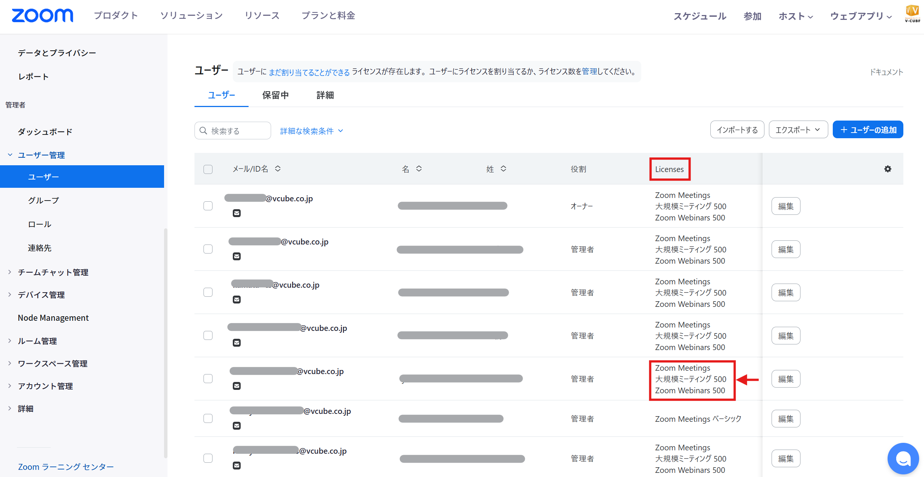Open ロール in sidebar

click(39, 224)
